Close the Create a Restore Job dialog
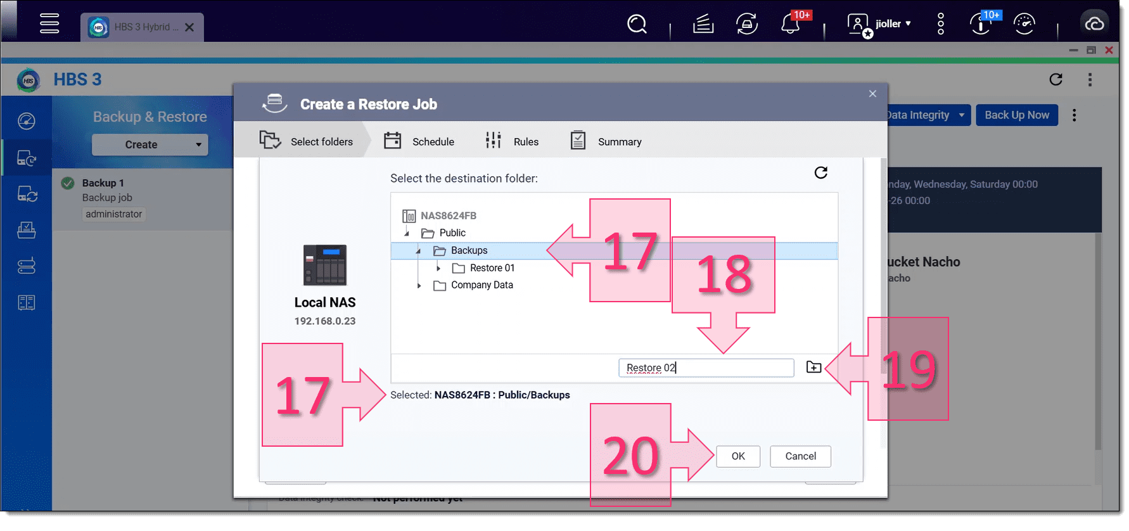 pyautogui.click(x=872, y=94)
